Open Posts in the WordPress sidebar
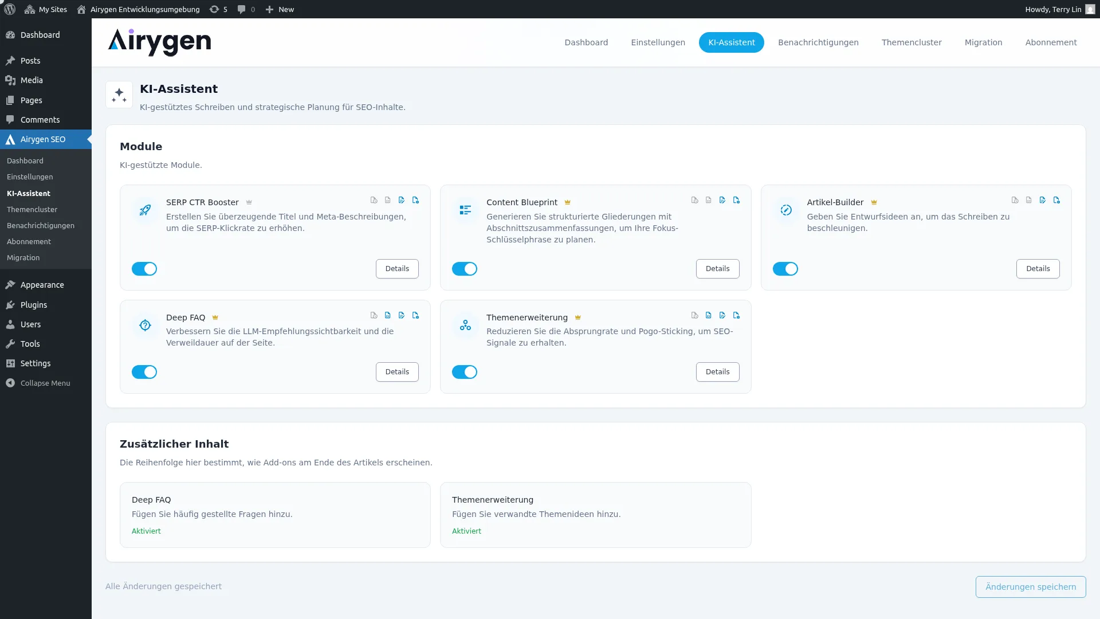 click(x=46, y=61)
